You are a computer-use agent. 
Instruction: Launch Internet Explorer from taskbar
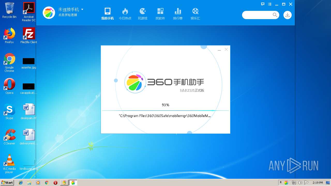coord(21,183)
